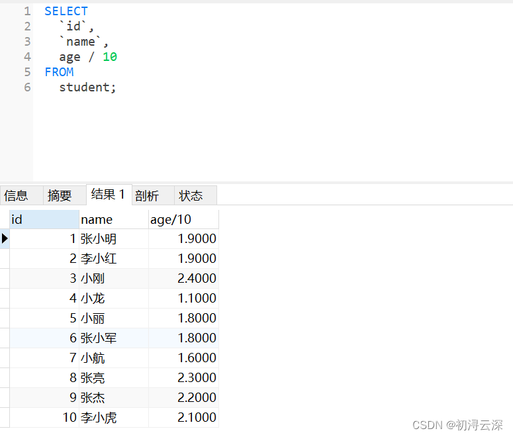
Task: Switch to the 摘要 tab
Action: [x=65, y=195]
